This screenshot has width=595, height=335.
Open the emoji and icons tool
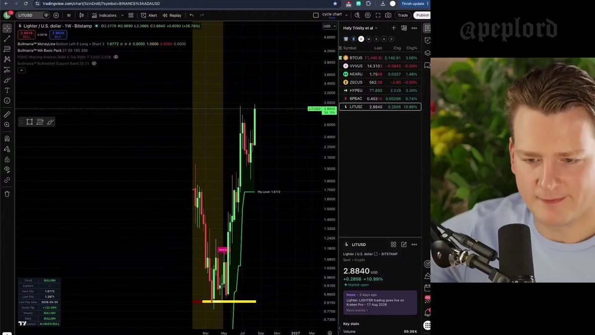7,101
